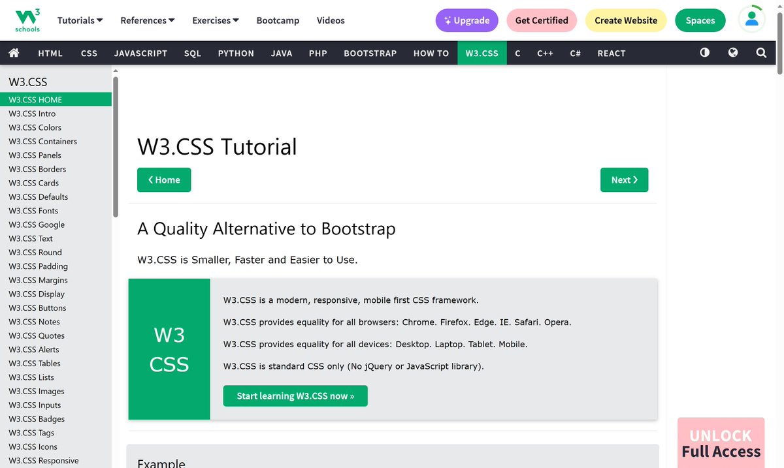The width and height of the screenshot is (784, 468).
Task: Click Create Website button
Action: click(x=626, y=20)
